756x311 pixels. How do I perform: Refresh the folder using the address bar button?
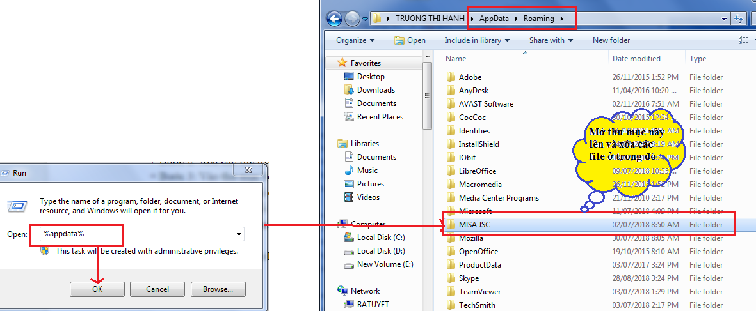[739, 19]
